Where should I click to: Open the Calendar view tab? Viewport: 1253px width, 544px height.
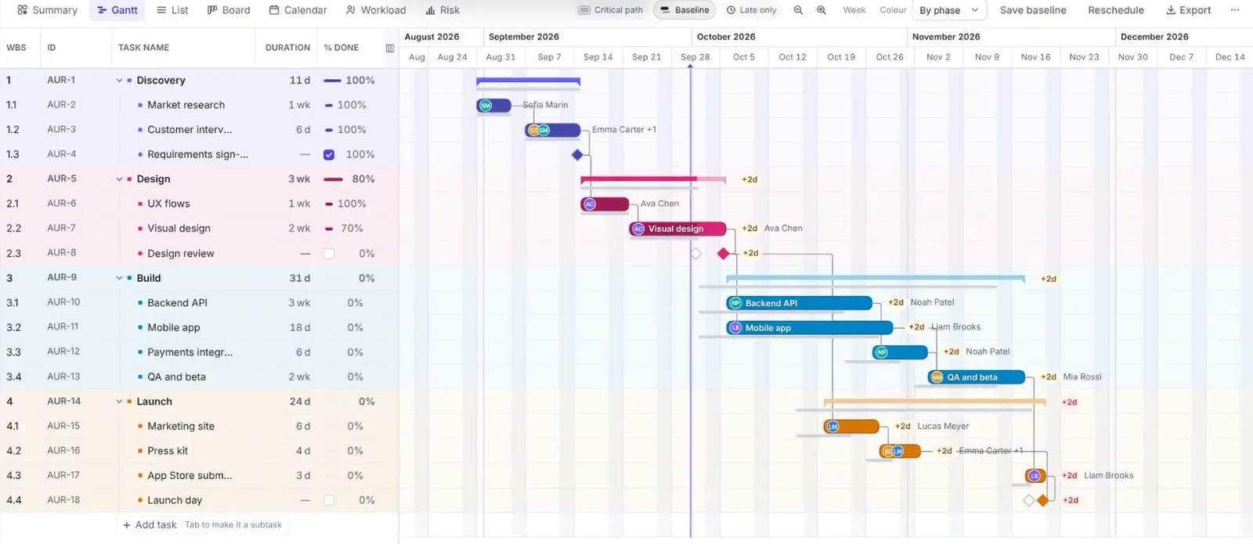tap(298, 10)
